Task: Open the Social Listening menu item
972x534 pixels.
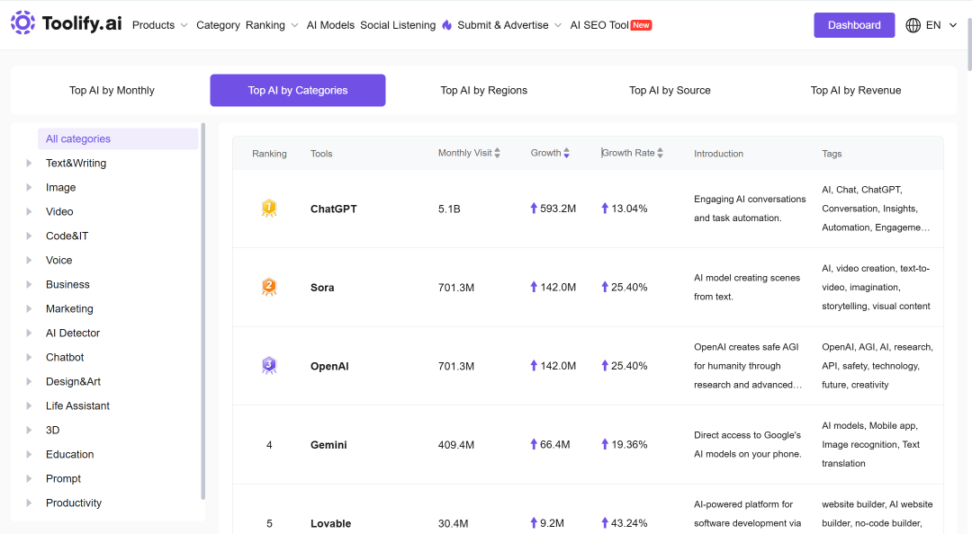Action: point(398,25)
